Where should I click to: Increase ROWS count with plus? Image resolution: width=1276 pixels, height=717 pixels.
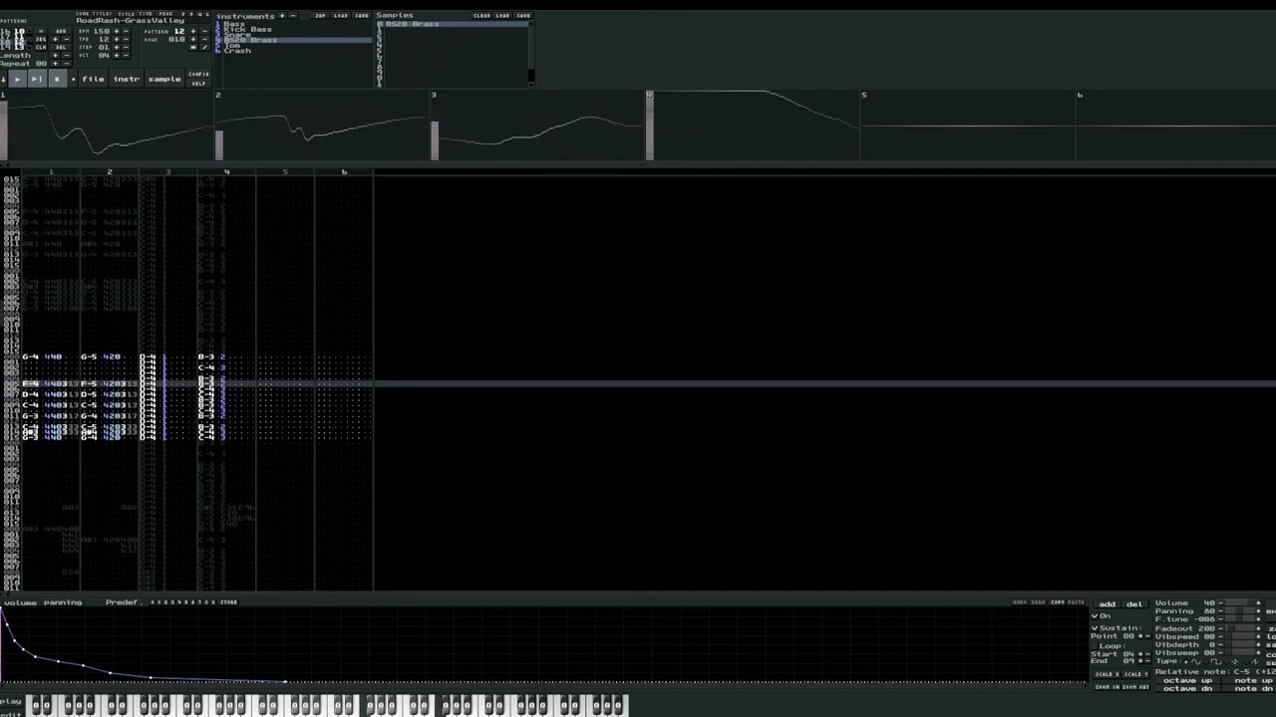(193, 39)
